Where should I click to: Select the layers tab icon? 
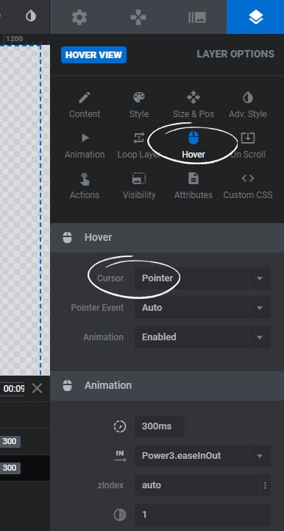pyautogui.click(x=255, y=17)
